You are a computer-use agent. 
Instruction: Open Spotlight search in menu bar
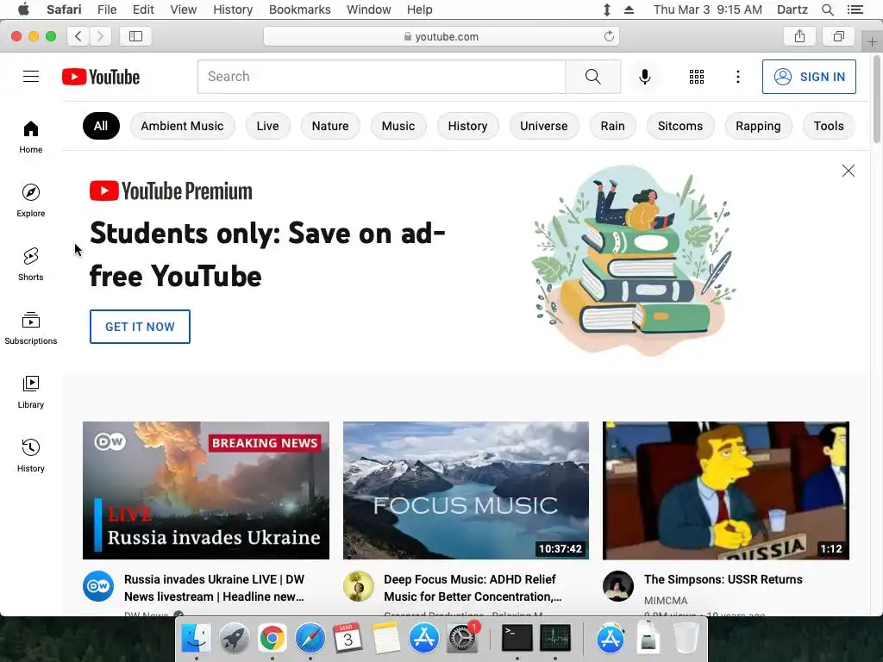click(828, 9)
